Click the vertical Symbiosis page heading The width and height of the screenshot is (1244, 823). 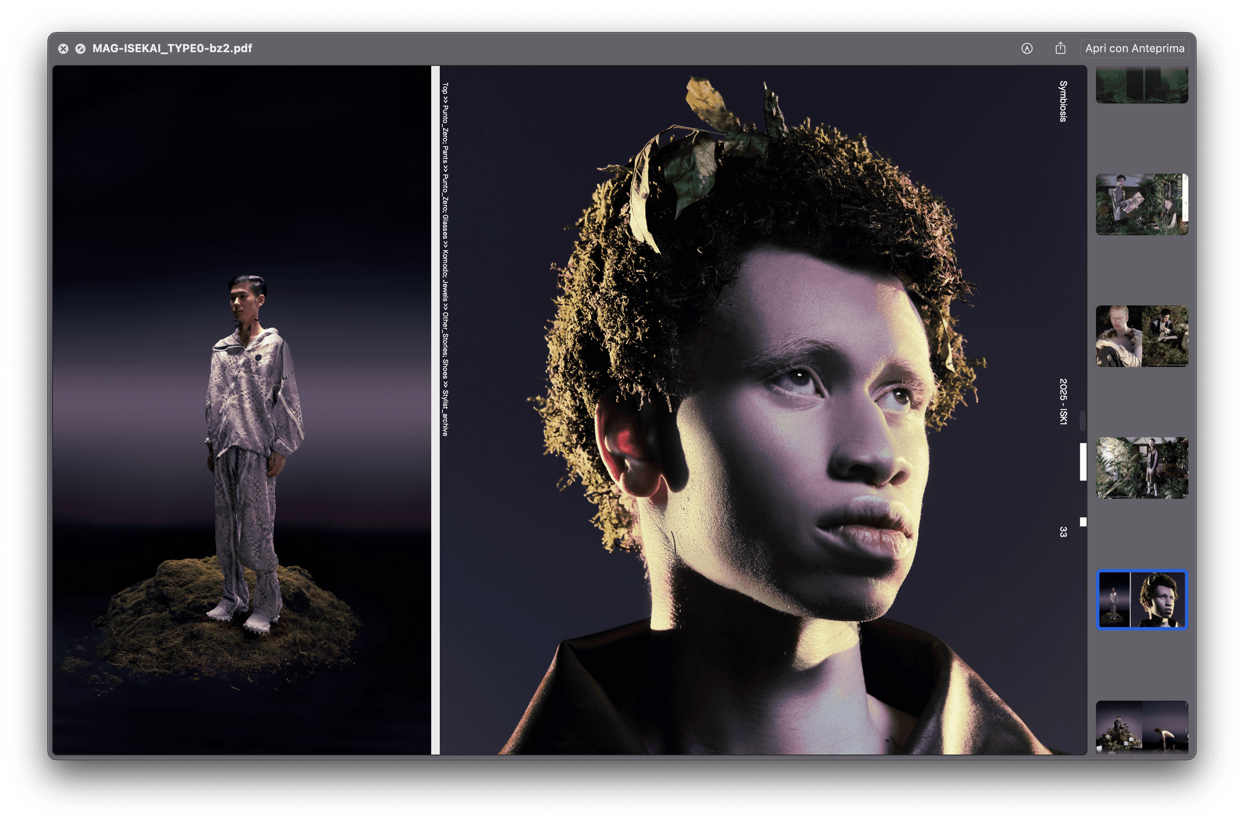[x=1062, y=101]
